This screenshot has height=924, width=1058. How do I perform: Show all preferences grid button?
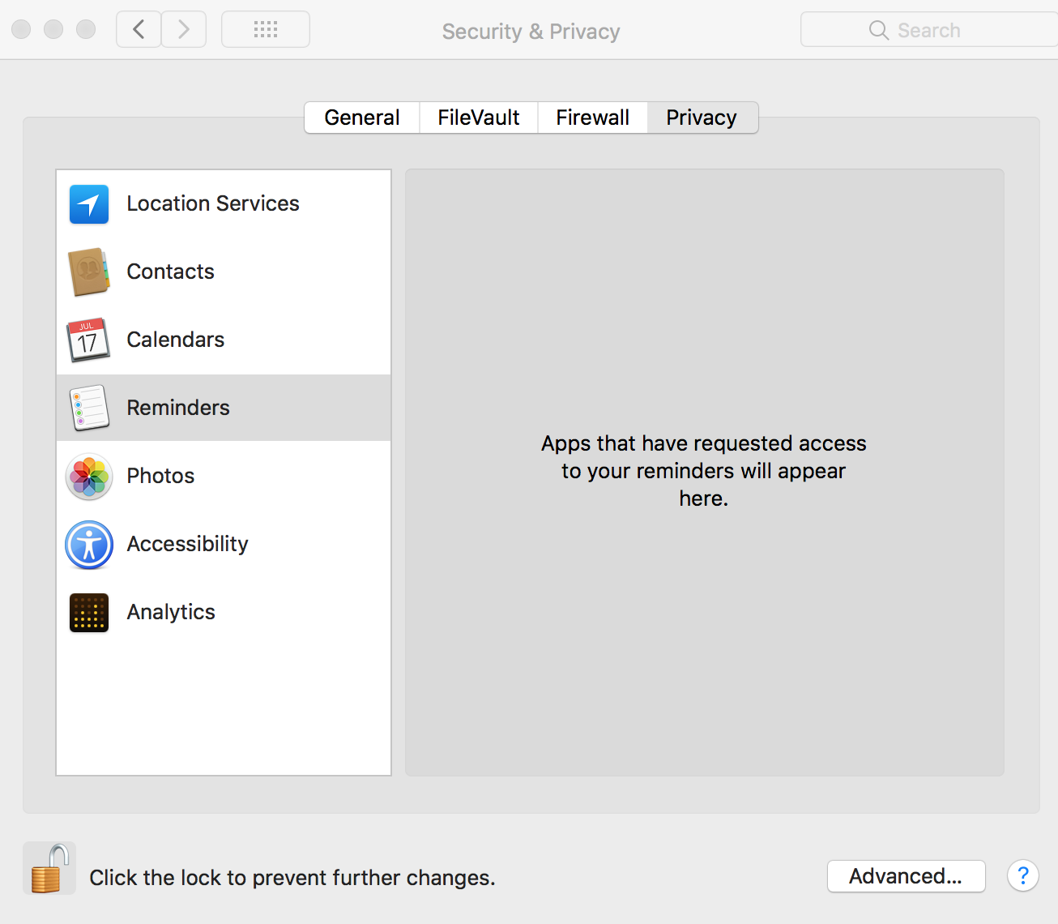pyautogui.click(x=266, y=30)
